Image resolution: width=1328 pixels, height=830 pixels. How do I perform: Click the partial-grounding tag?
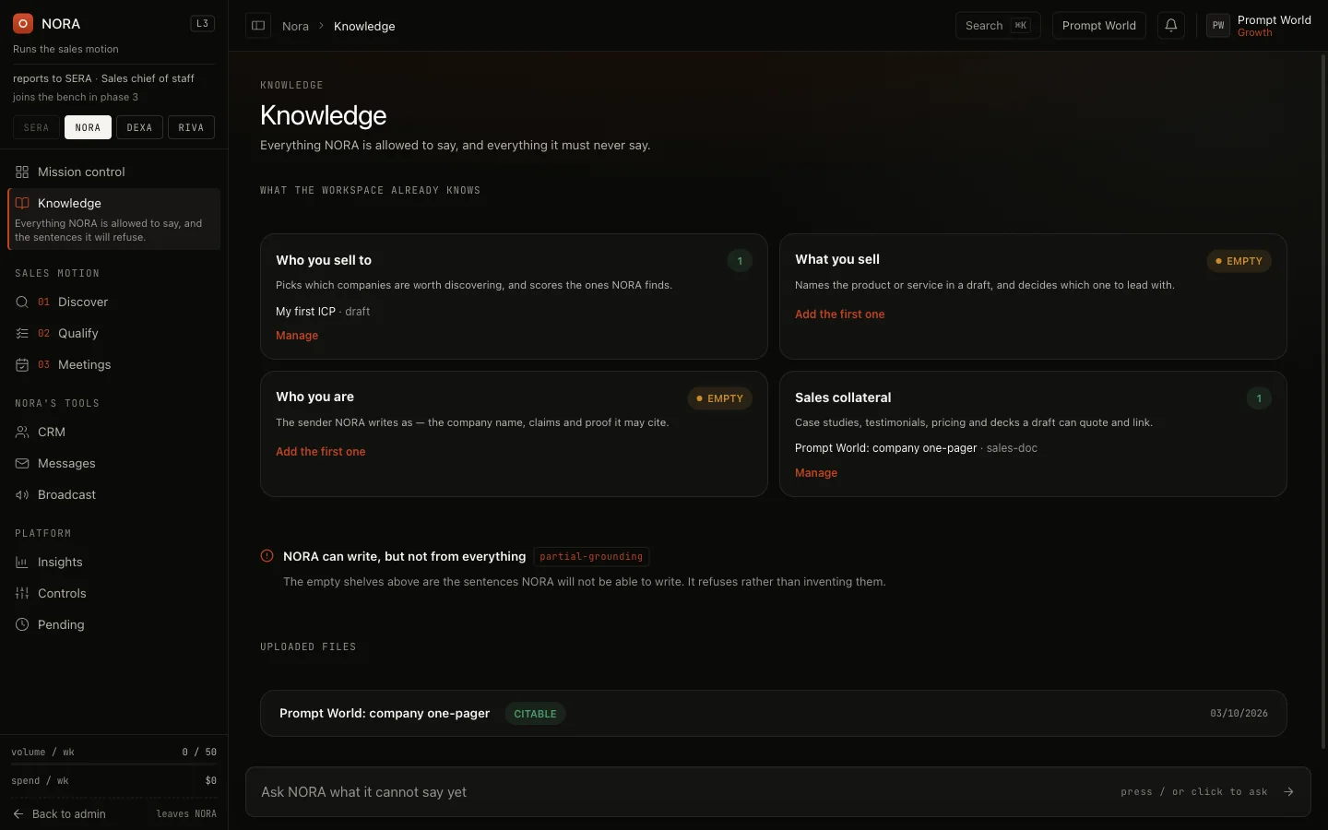click(591, 557)
